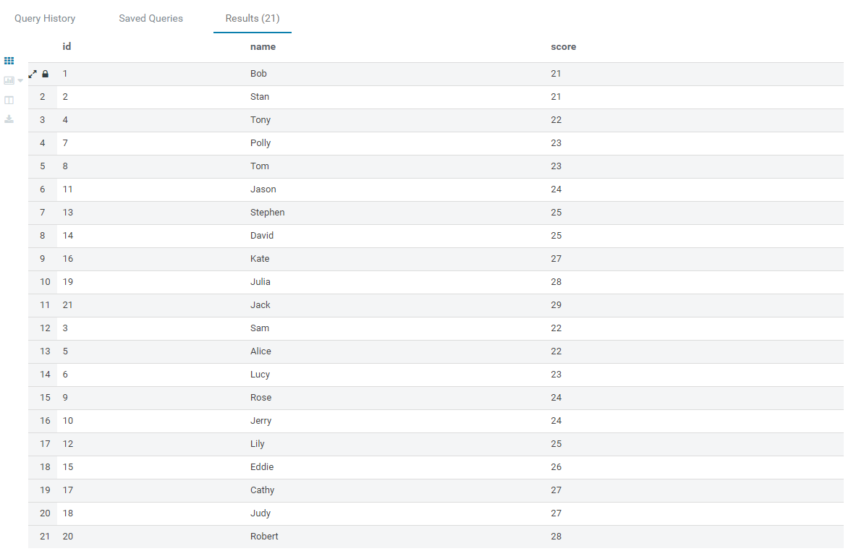Click the name cell Jason

pos(263,189)
